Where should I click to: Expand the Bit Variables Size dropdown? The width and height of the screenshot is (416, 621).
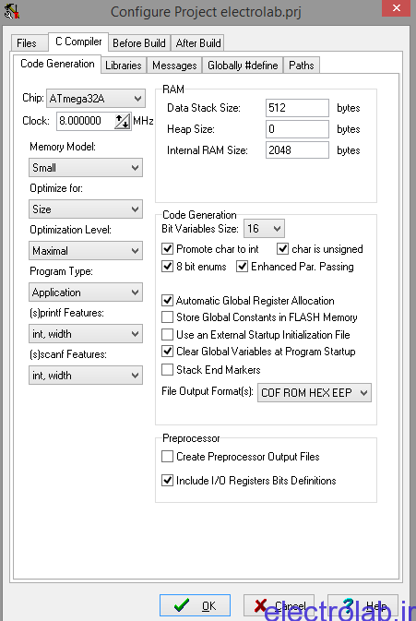[x=264, y=229]
